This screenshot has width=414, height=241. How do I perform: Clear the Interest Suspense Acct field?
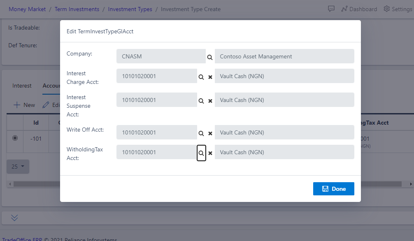click(210, 100)
